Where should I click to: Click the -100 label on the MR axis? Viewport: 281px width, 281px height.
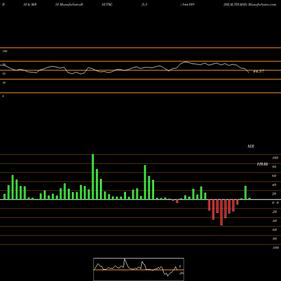coord(275,248)
